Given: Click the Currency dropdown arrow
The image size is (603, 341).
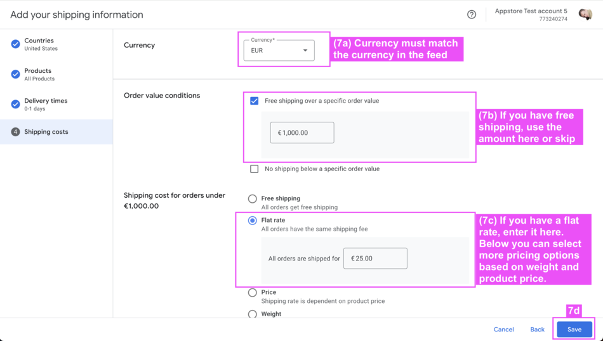Looking at the screenshot, I should [305, 51].
